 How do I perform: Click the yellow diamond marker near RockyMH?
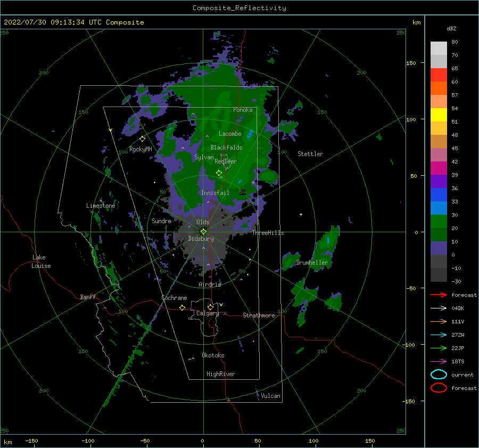(142, 139)
